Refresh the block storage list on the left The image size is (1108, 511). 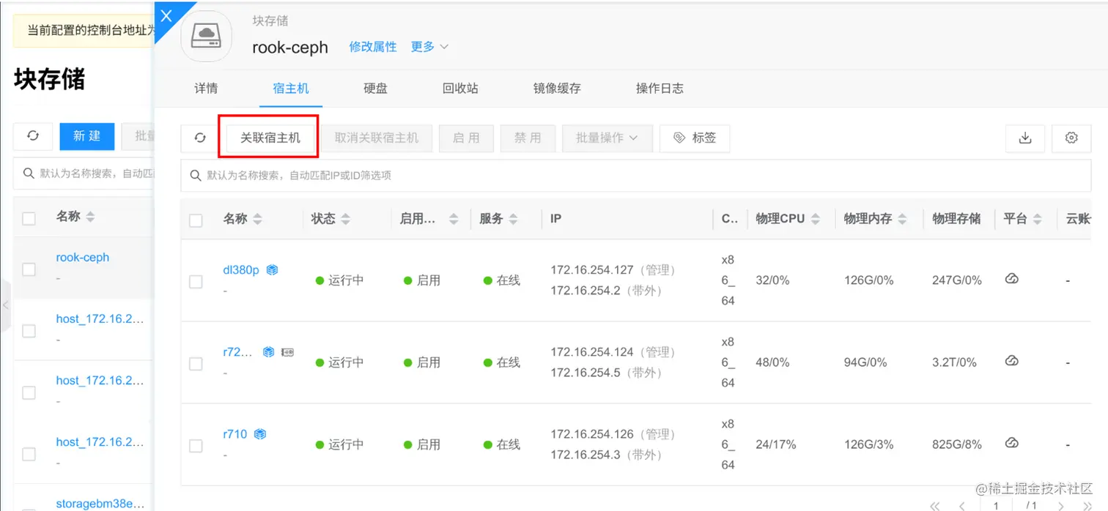(x=33, y=135)
